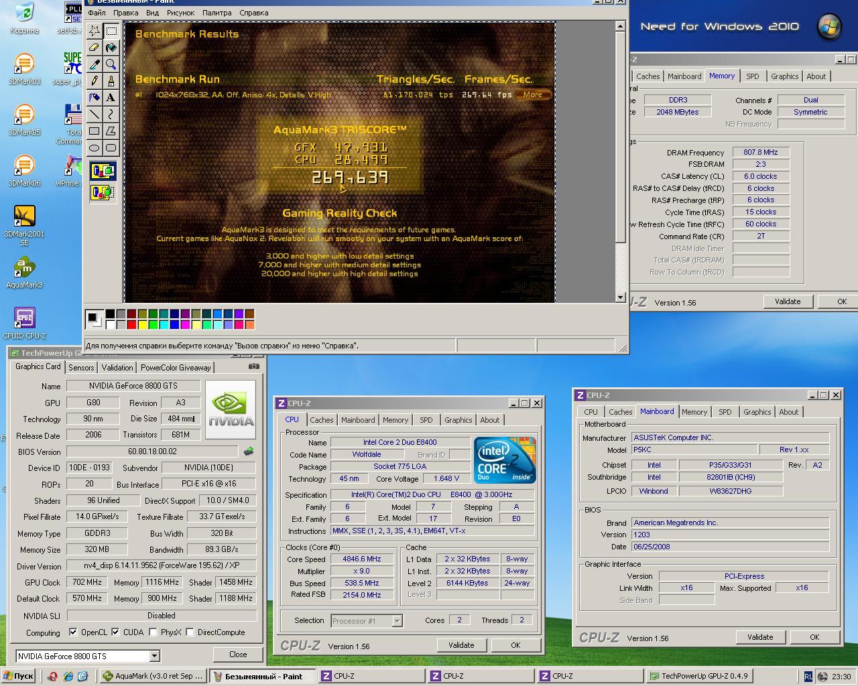The image size is (858, 686).
Task: Open 3DMark05 desktop shortcut
Action: click(x=24, y=121)
